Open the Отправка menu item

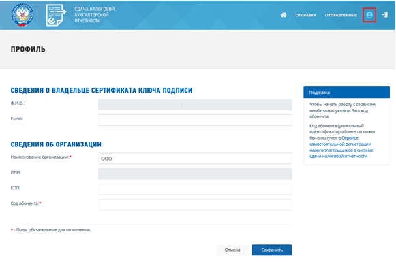(306, 16)
